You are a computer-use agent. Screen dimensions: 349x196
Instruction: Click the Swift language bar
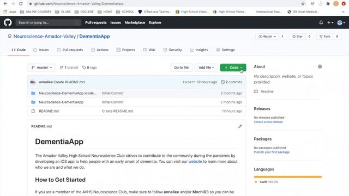pos(288,177)
